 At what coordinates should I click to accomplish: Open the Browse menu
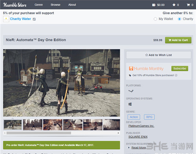pos(56,5)
